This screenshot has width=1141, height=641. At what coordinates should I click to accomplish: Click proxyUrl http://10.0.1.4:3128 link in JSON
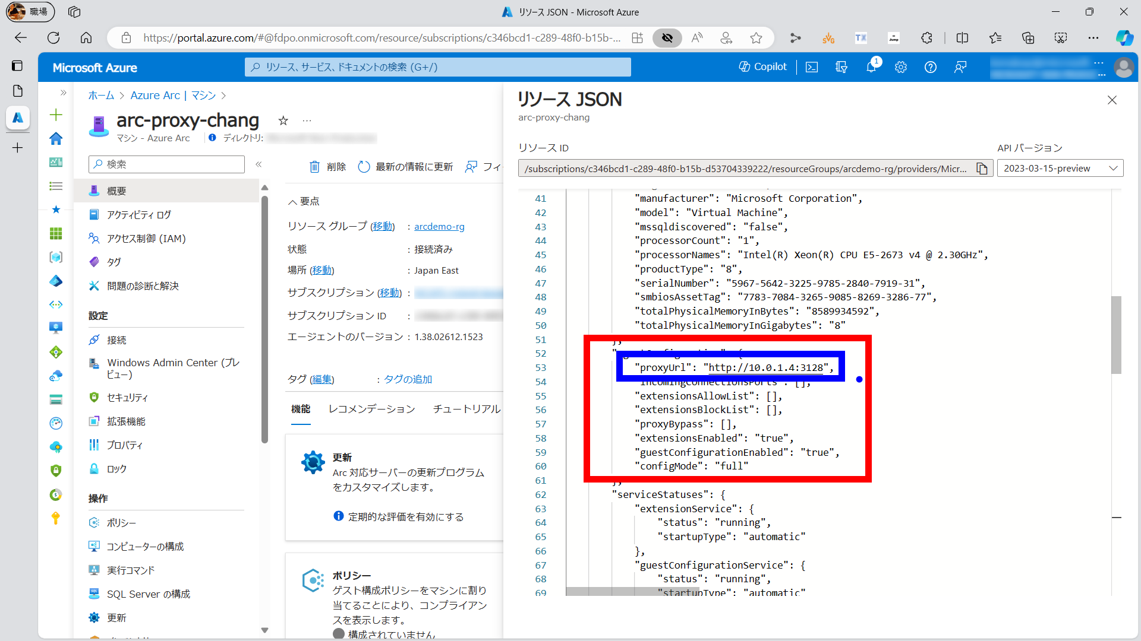tap(766, 368)
